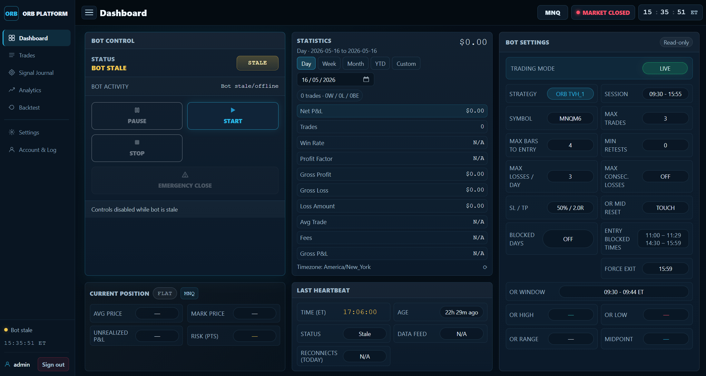The width and height of the screenshot is (706, 376).
Task: Click the Signal Journal target icon
Action: point(12,73)
